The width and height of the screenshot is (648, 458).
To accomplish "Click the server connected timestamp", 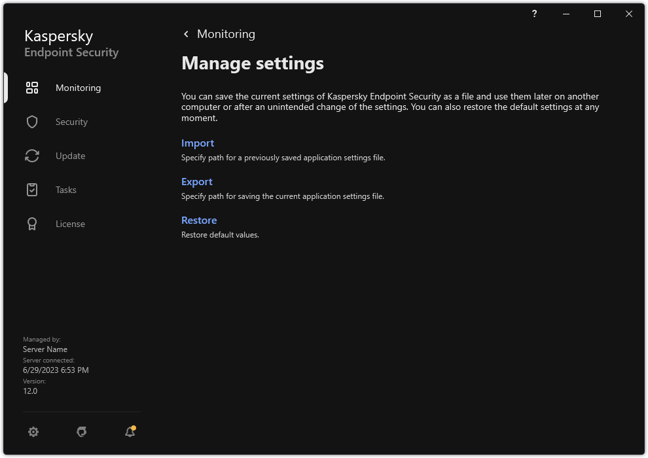I will click(x=56, y=370).
